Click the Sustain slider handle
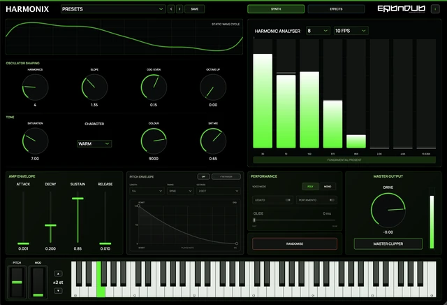This screenshot has height=305, width=447. [x=78, y=198]
